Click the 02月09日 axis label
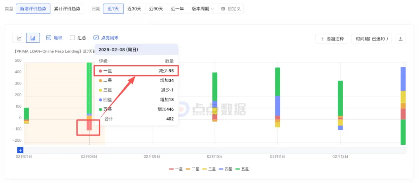419x183 pixels. point(152,157)
